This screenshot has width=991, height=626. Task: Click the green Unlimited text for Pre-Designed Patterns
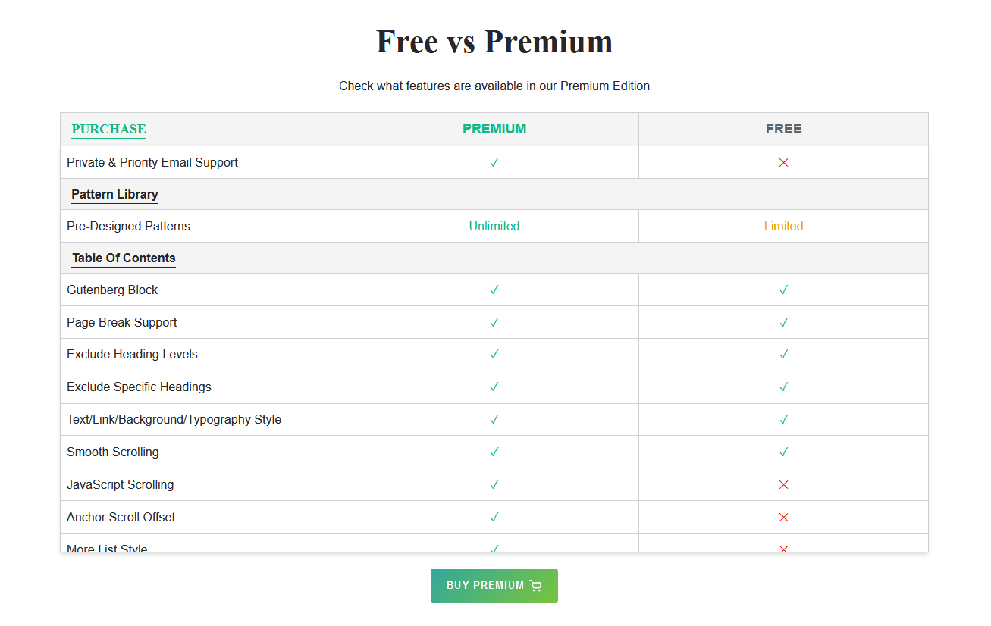[x=494, y=226]
